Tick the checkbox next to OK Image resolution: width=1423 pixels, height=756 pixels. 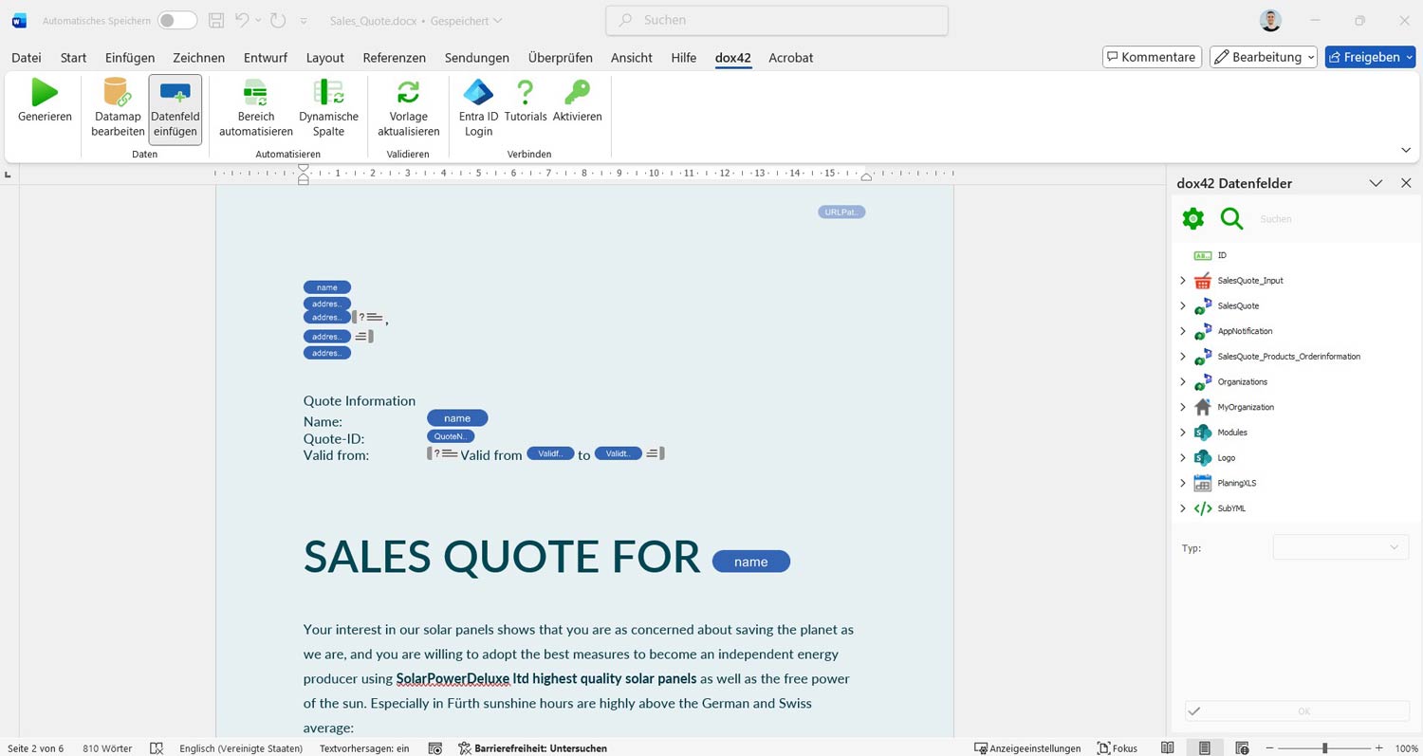pyautogui.click(x=1194, y=710)
